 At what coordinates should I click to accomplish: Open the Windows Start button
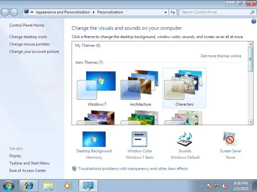(9, 186)
